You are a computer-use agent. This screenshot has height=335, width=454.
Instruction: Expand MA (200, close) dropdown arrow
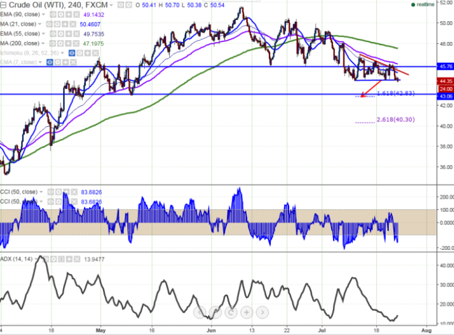pos(43,43)
